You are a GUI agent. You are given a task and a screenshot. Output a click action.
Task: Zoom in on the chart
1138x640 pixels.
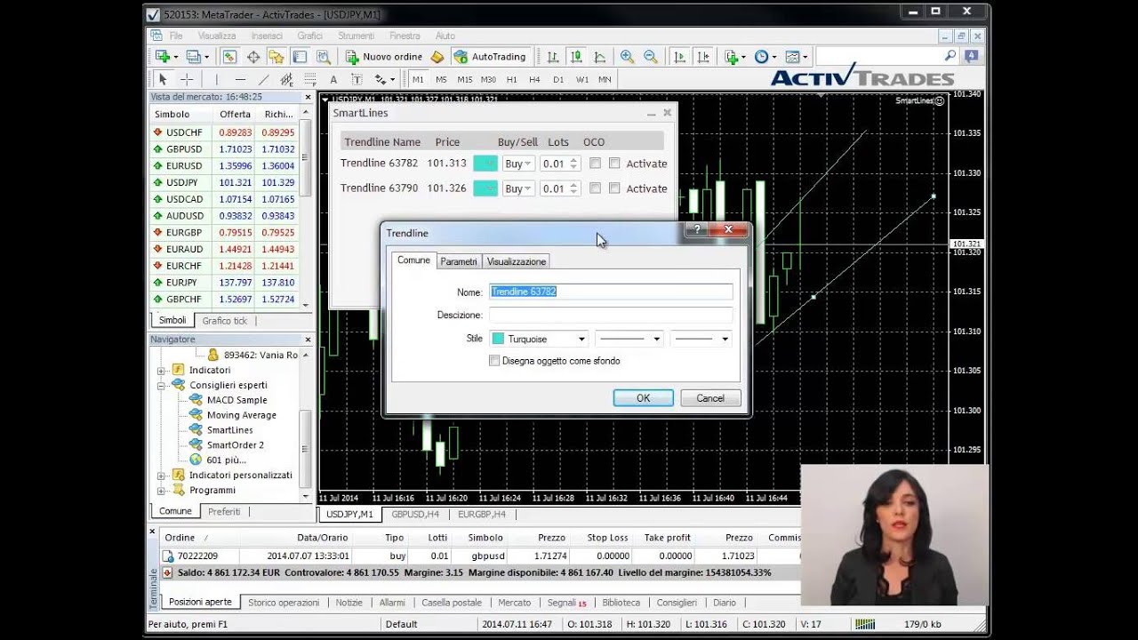[627, 57]
